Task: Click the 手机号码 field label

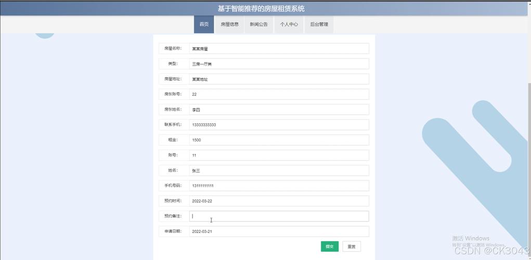Action: 173,186
